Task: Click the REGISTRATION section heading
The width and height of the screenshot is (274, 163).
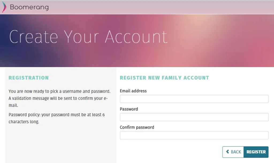Action: pyautogui.click(x=29, y=78)
